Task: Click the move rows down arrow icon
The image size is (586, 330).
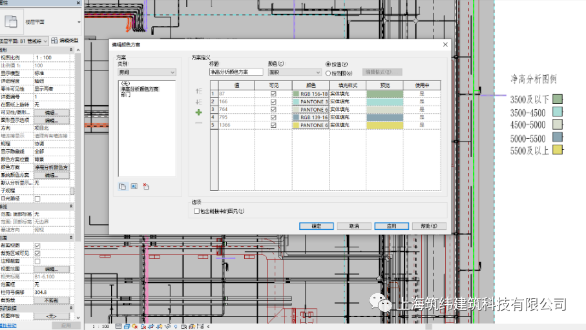Action: [198, 102]
